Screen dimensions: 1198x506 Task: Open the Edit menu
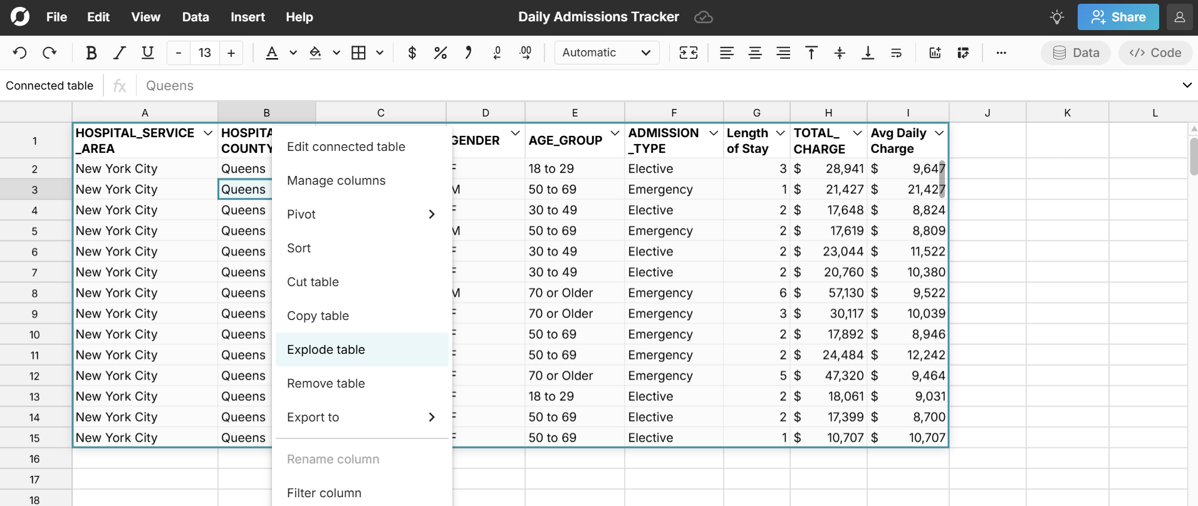coord(98,17)
